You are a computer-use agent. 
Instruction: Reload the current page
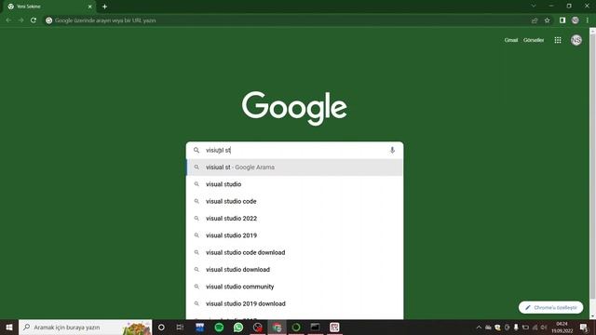[34, 20]
